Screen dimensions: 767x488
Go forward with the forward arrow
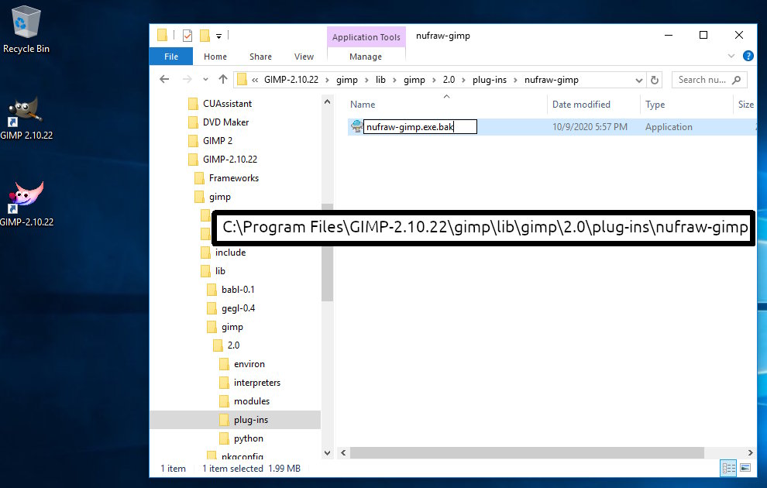coord(187,79)
